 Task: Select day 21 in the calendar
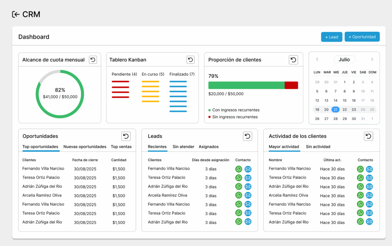coord(335,110)
